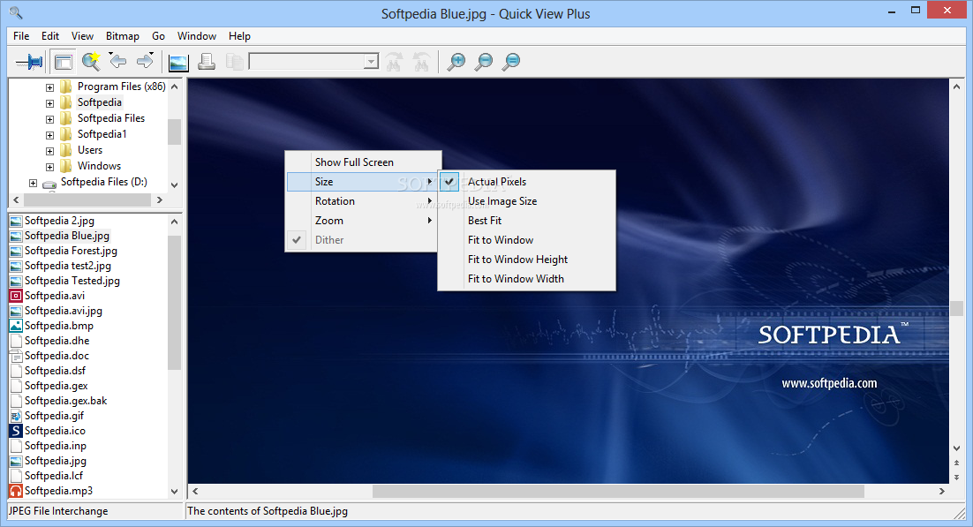This screenshot has width=973, height=527.
Task: Select Softpedia 2.jpg in file list
Action: (59, 221)
